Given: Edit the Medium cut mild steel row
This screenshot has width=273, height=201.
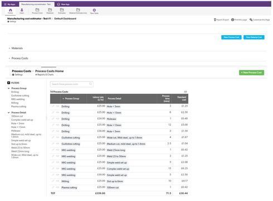Looking at the screenshot, I should tap(53, 143).
